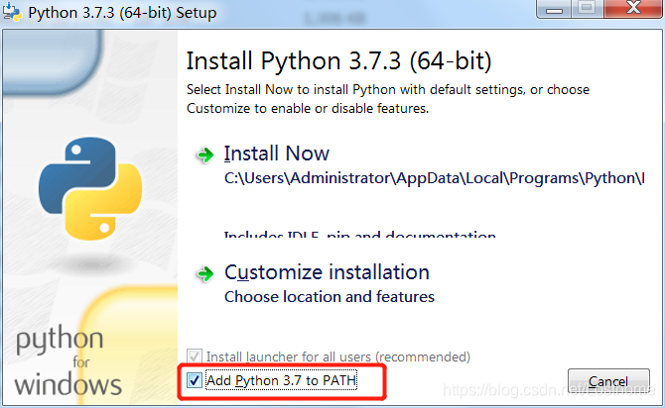Cancel the Python setup
This screenshot has height=408, width=665.
(x=608, y=381)
